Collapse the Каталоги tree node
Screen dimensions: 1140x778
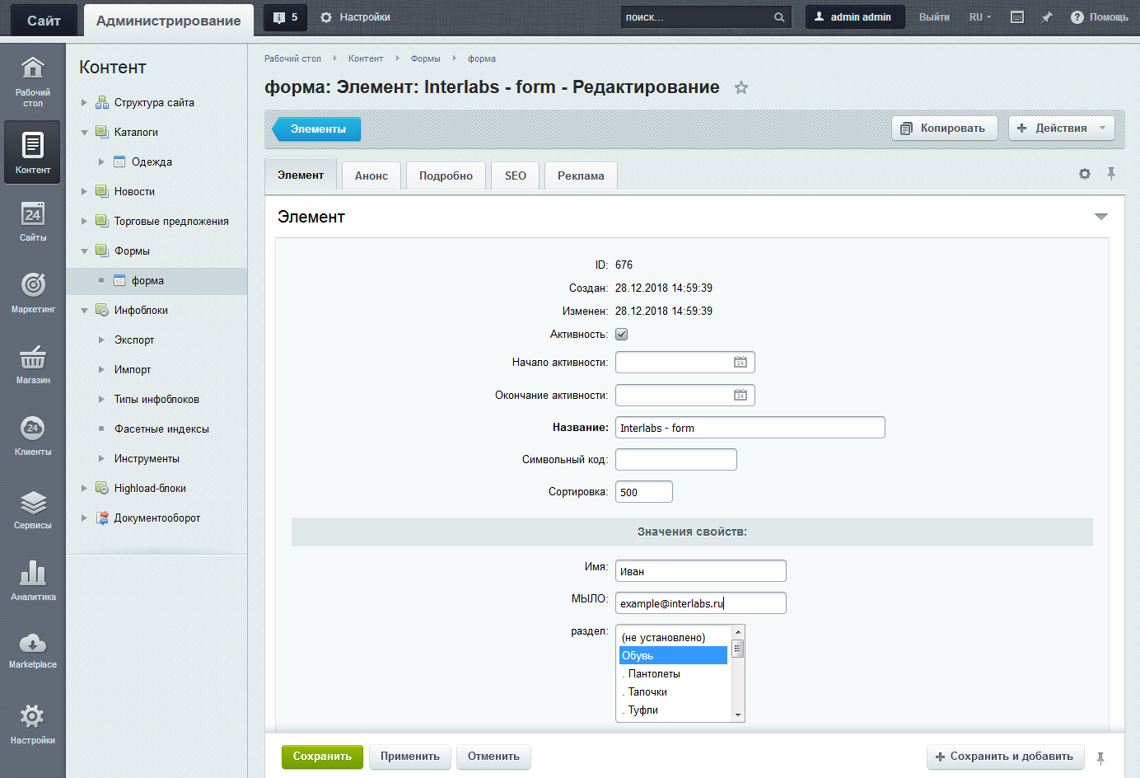[84, 133]
